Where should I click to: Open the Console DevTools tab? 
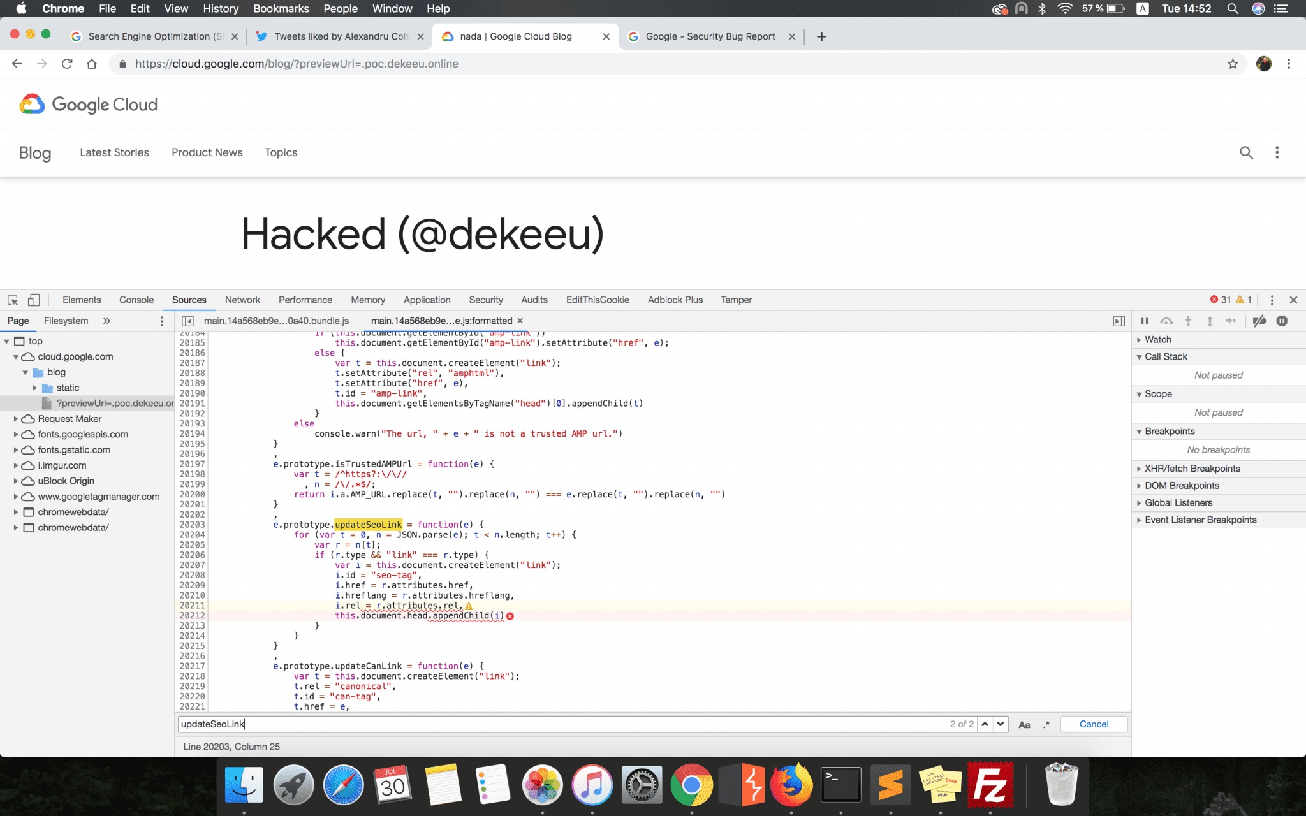pyautogui.click(x=136, y=300)
